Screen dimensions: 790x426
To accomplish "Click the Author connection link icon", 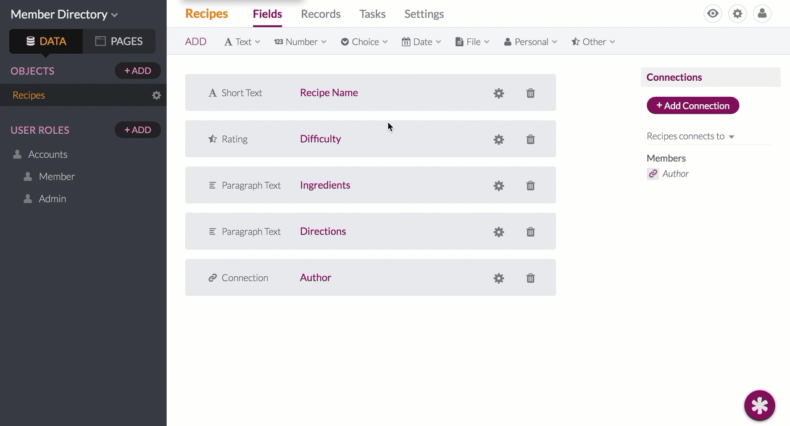I will (x=652, y=174).
